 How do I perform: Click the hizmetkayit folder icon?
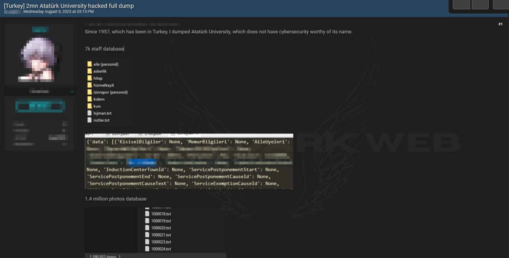pyautogui.click(x=90, y=85)
